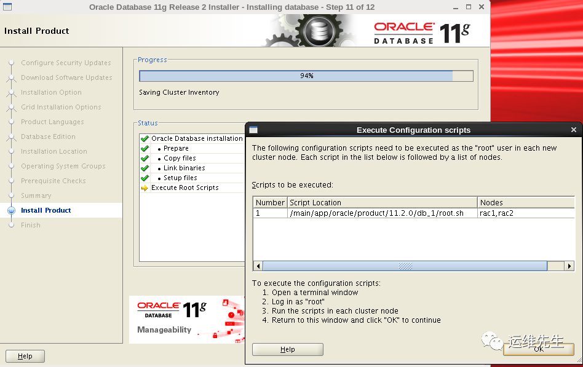Open the scripts dialog window menu icon
This screenshot has height=367, width=583.
(x=253, y=130)
